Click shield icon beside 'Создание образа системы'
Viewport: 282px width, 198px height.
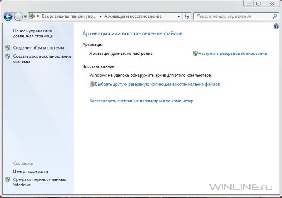pyautogui.click(x=8, y=48)
